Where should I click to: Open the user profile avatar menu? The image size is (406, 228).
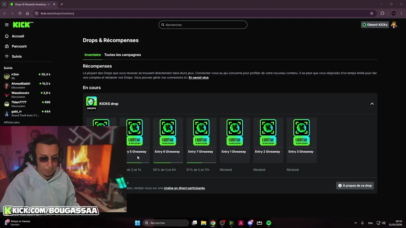(x=394, y=25)
